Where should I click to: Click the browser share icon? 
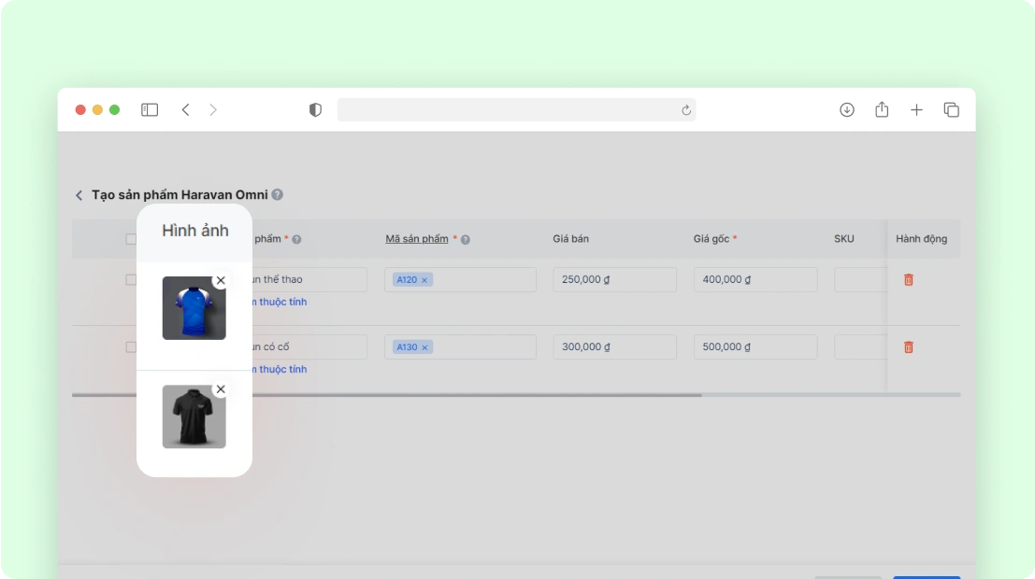pos(882,110)
